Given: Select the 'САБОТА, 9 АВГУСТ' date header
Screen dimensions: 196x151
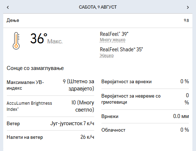Looking at the screenshot, I should [98, 7].
